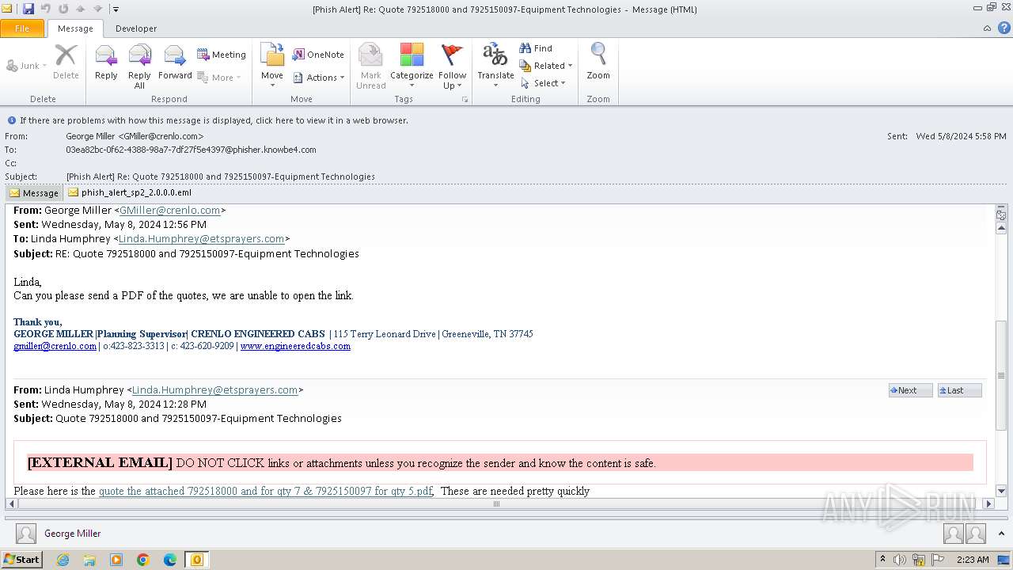Click the Action Center flag icon

tap(939, 560)
